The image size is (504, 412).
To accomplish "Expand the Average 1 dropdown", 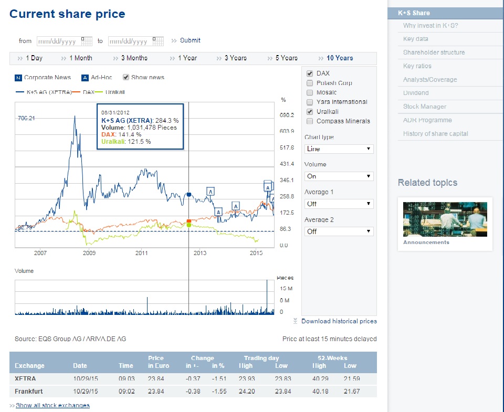I will (x=339, y=204).
